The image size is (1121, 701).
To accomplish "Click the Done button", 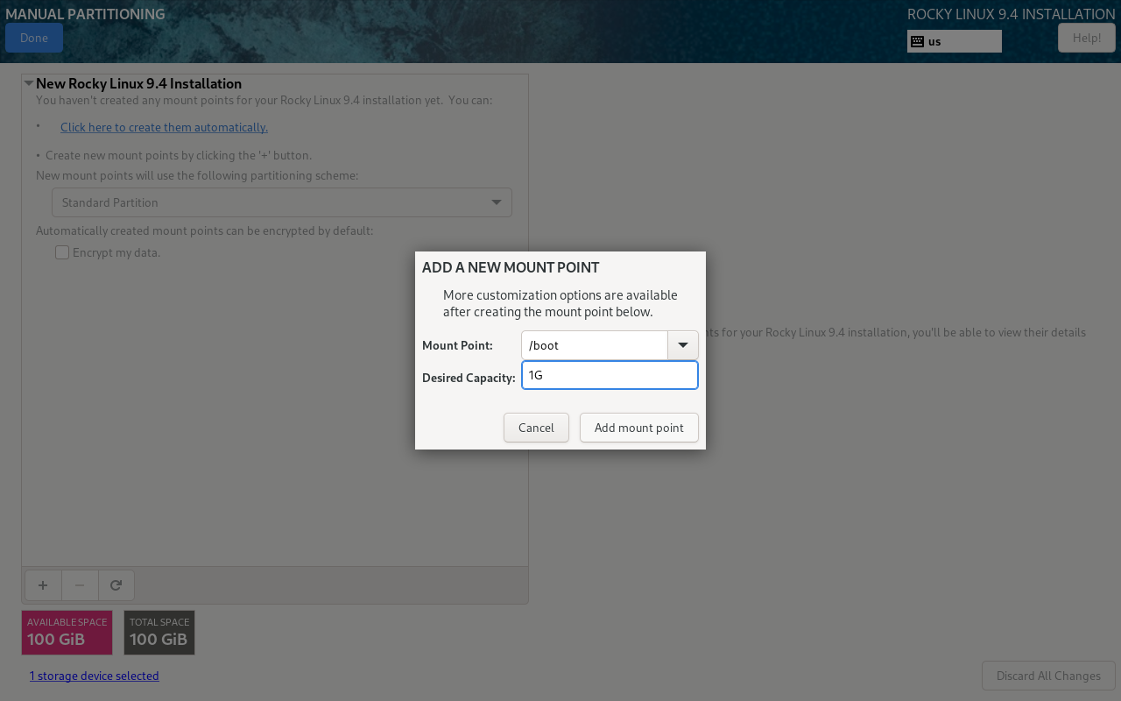I will [x=34, y=38].
